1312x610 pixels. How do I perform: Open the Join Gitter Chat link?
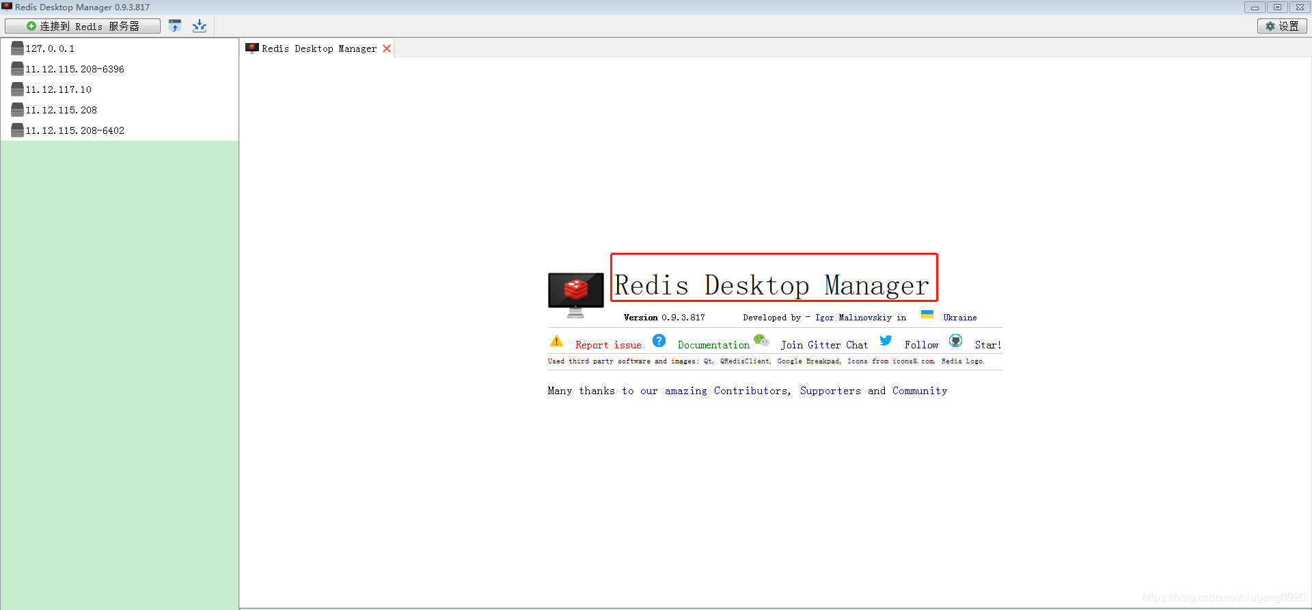click(x=824, y=345)
